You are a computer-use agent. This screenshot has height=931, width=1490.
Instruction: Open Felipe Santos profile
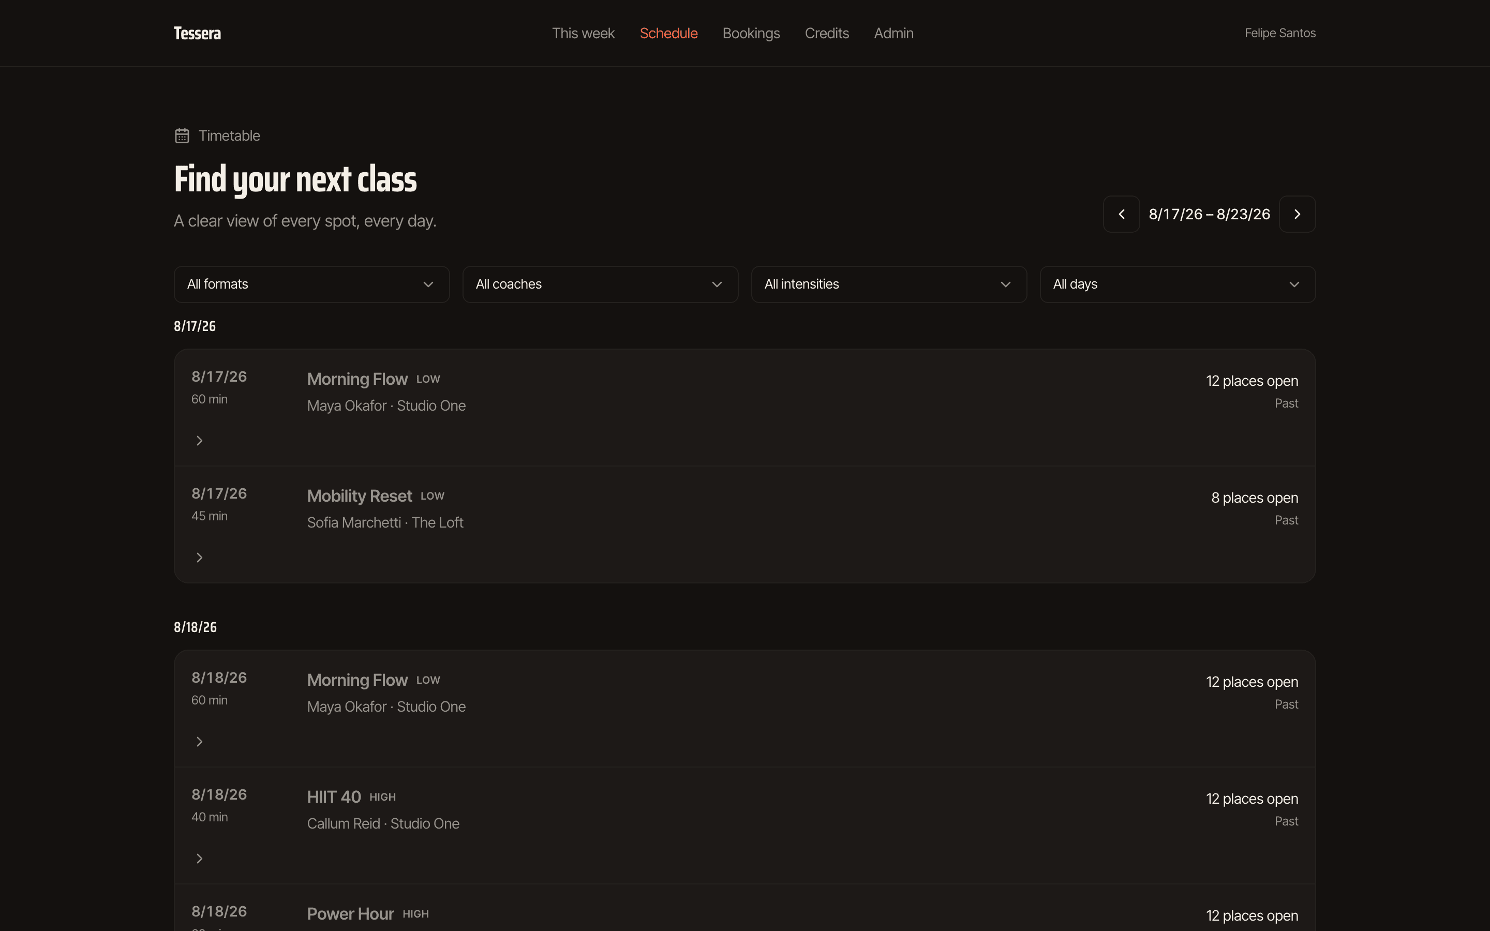click(1280, 33)
